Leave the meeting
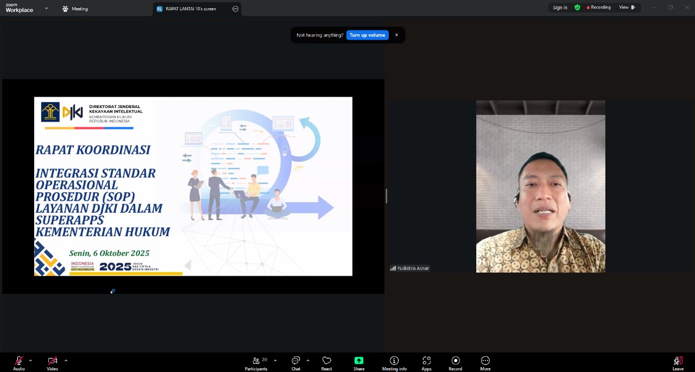 point(678,363)
